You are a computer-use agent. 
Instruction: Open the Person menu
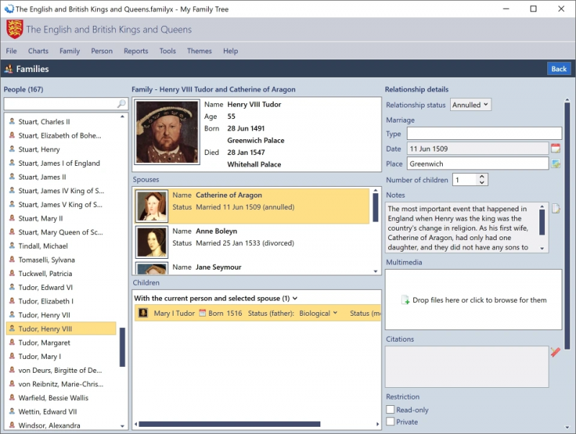(102, 50)
